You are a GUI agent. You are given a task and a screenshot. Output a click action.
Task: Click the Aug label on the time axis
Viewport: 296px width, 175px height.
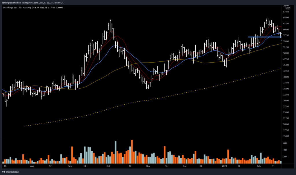32,167
